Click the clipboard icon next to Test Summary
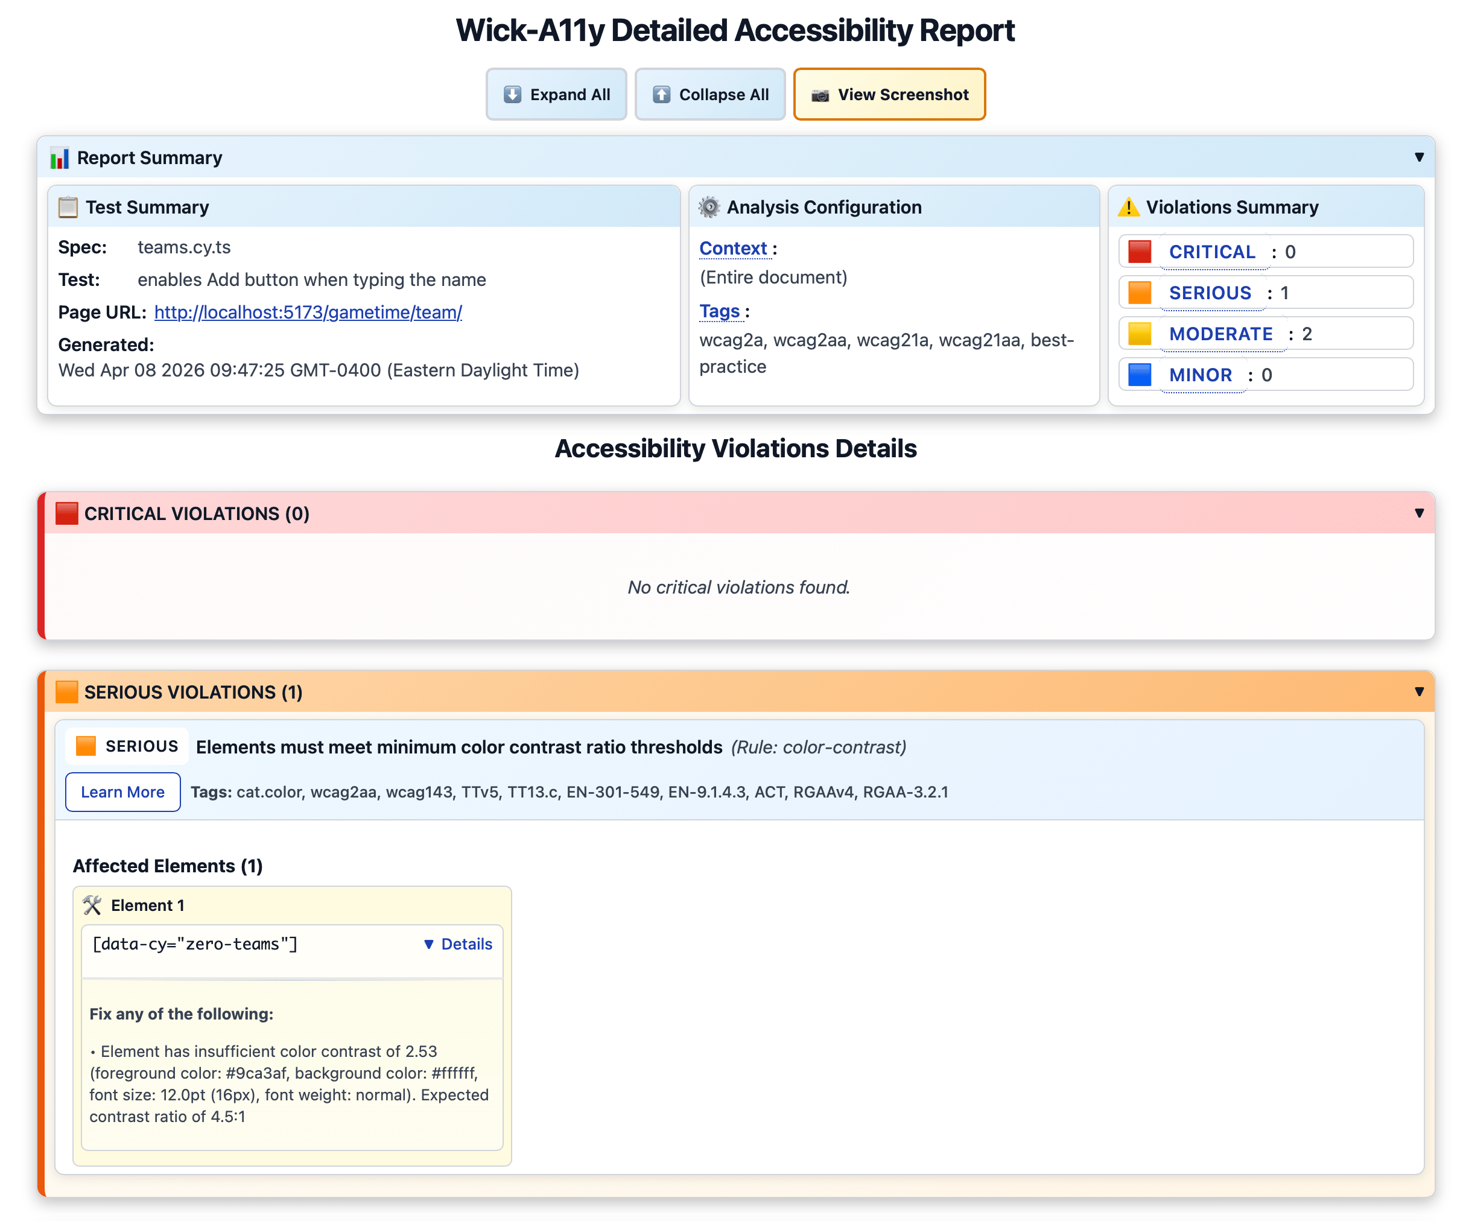This screenshot has width=1466, height=1221. pos(68,208)
